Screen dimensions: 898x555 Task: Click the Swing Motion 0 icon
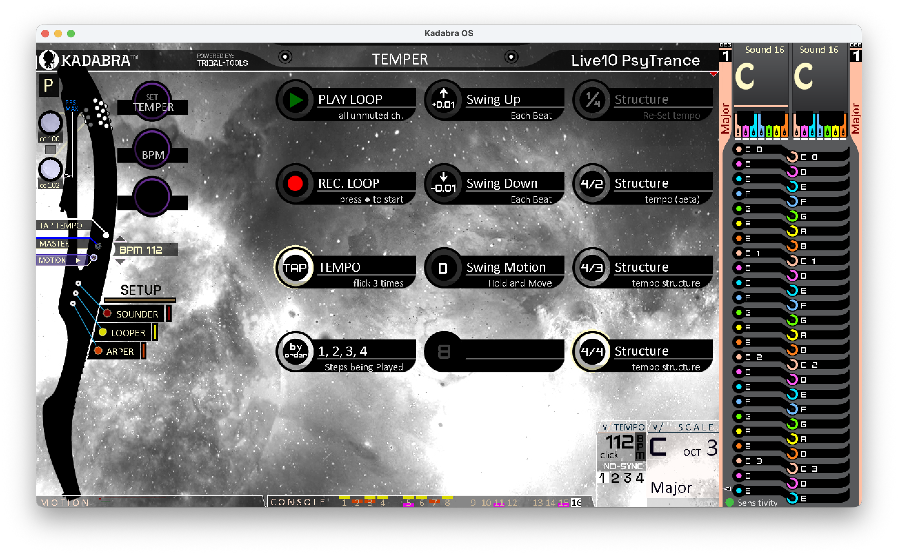point(444,267)
